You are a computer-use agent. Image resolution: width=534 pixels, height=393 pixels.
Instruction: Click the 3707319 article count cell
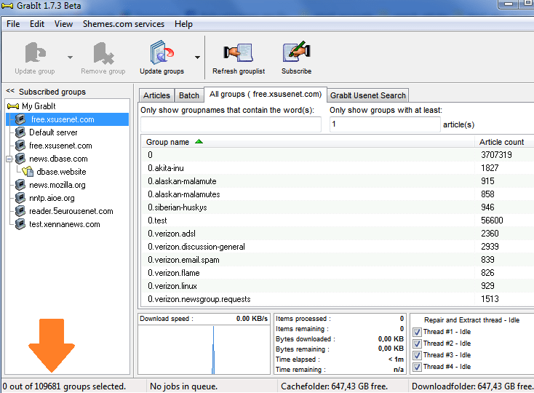[496, 155]
